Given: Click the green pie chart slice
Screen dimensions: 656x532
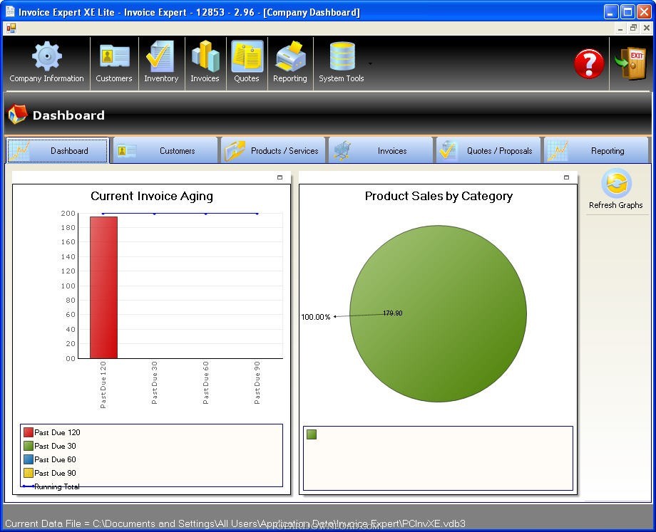Looking at the screenshot, I should 438,314.
